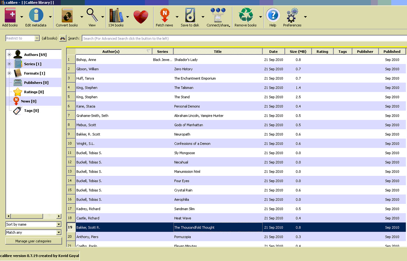Select Series [1] category
Screen dimensions: 407x261
pyautogui.click(x=33, y=64)
